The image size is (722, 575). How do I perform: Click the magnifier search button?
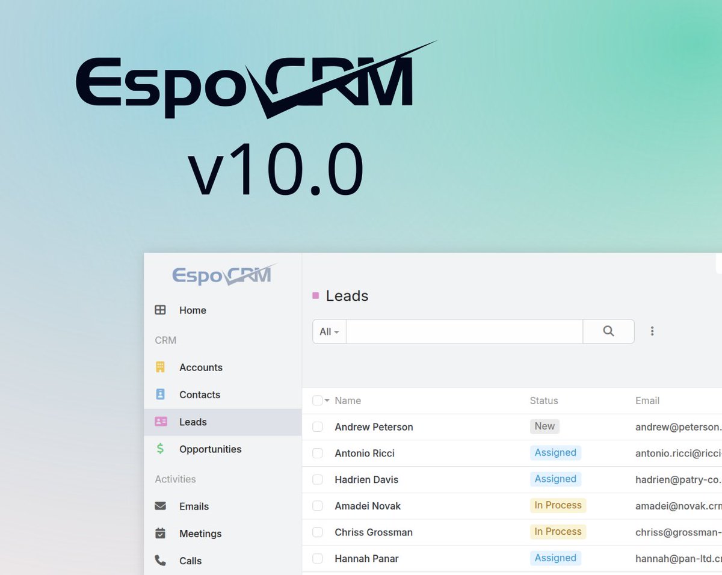point(608,331)
